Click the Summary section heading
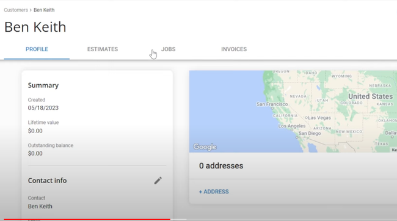 point(43,85)
